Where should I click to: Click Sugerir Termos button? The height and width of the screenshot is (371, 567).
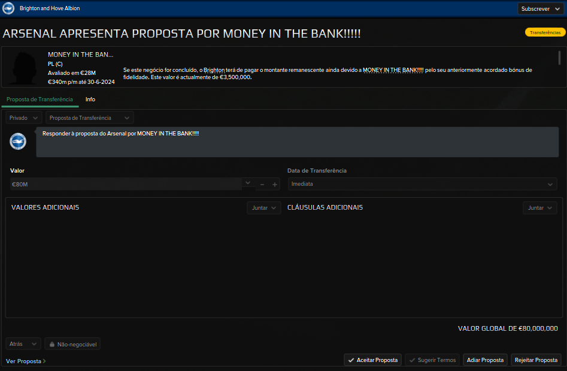point(432,360)
